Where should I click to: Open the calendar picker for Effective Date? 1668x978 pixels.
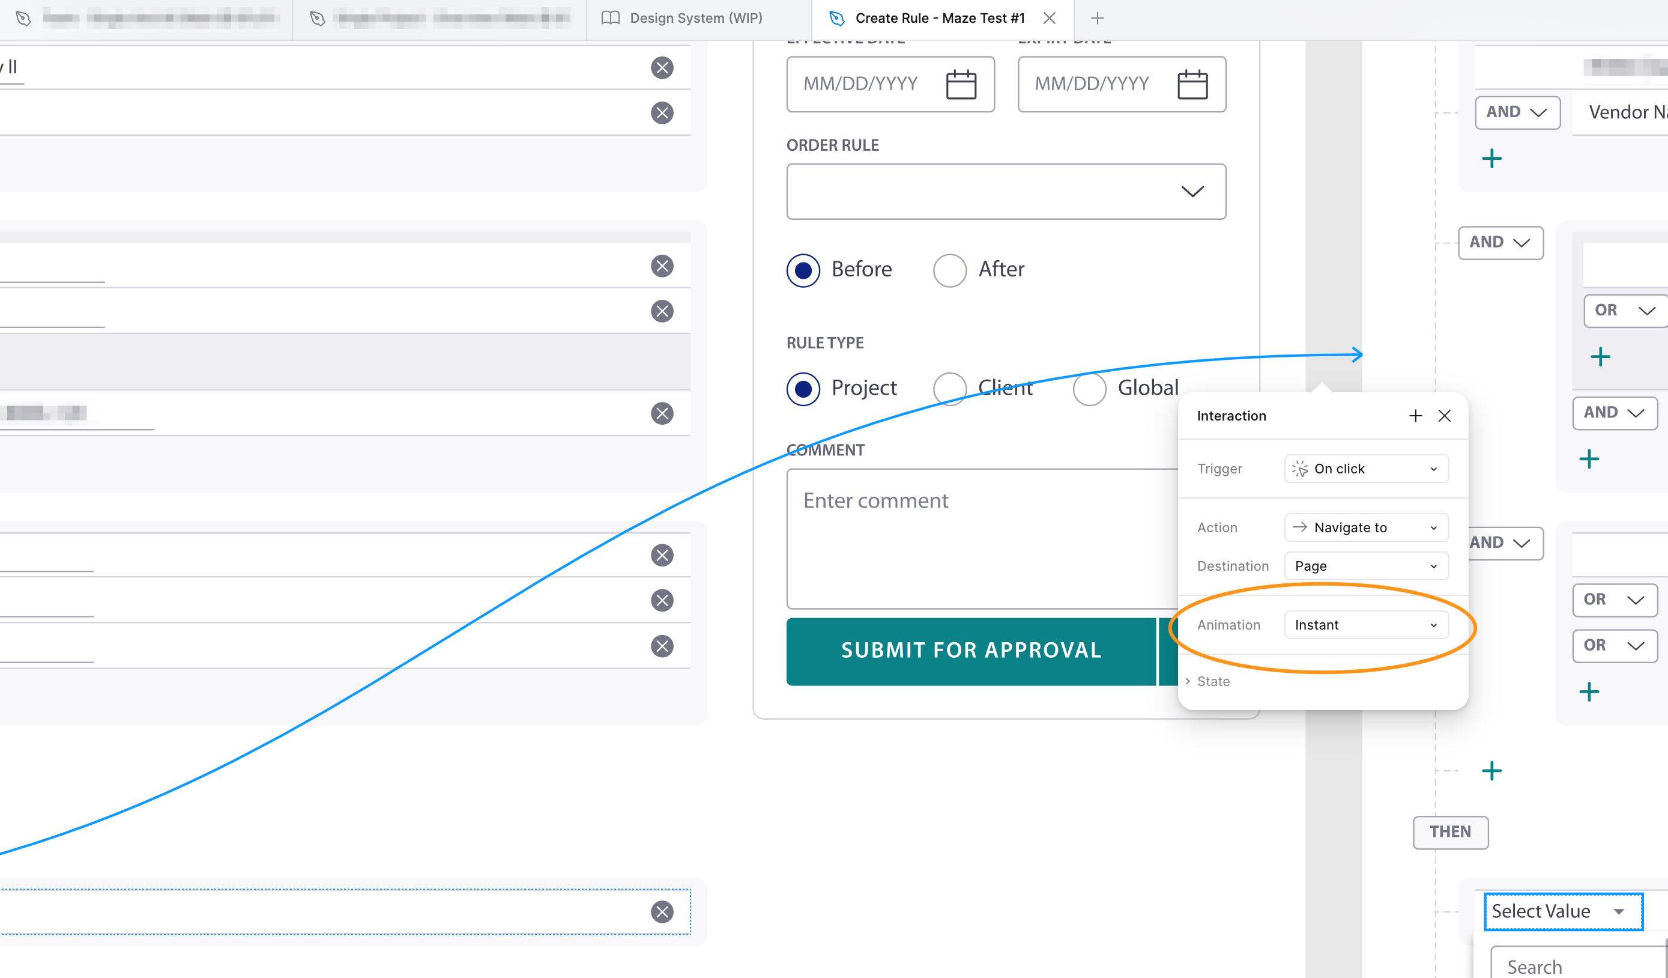(x=961, y=84)
